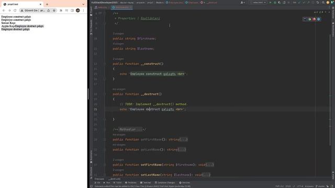Expand the folded getLastName method body
Image resolution: width=335 pixels, height=188 pixels.
[x=182, y=150]
